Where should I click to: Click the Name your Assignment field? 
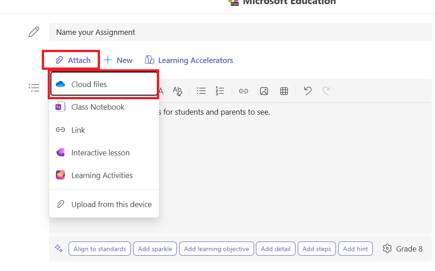(x=240, y=32)
